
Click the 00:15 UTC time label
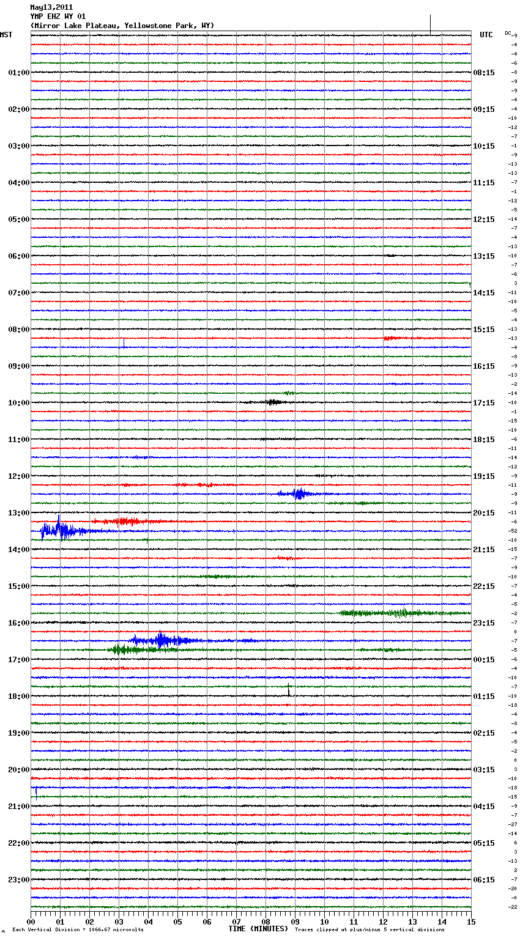pos(484,660)
